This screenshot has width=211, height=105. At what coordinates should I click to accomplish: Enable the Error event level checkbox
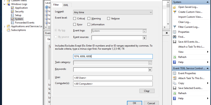(x=75, y=24)
